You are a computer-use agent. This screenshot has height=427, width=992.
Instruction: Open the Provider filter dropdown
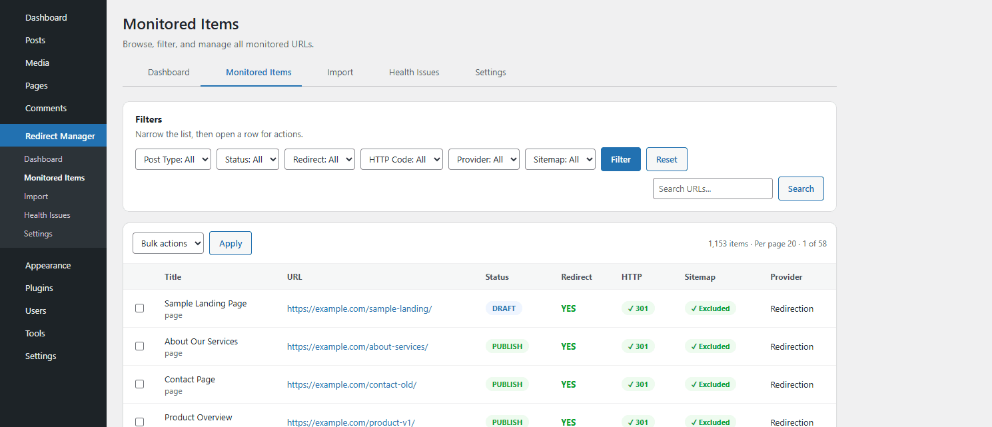pyautogui.click(x=484, y=159)
